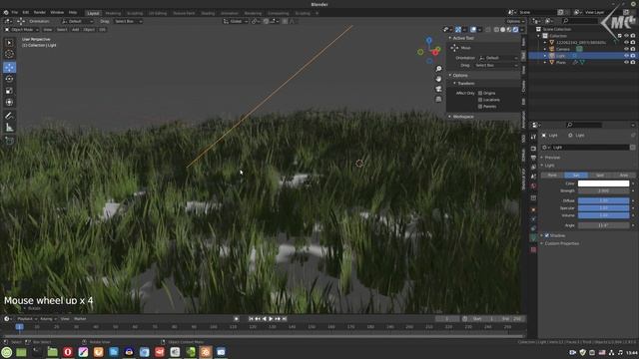
Task: Open the Edit menu
Action: coord(26,13)
